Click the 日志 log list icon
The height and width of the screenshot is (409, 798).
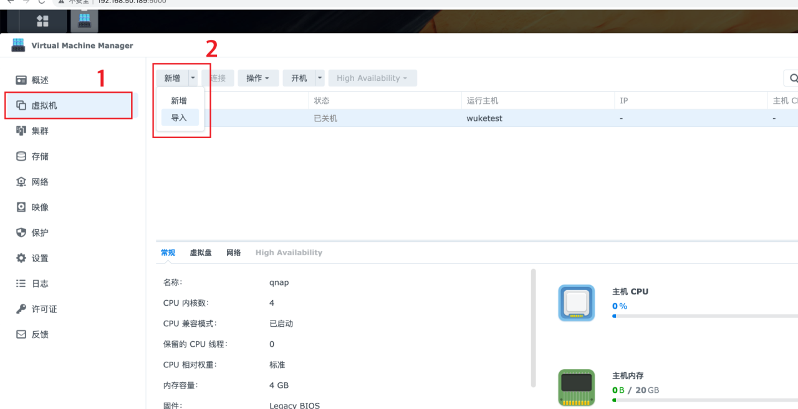[x=21, y=284]
